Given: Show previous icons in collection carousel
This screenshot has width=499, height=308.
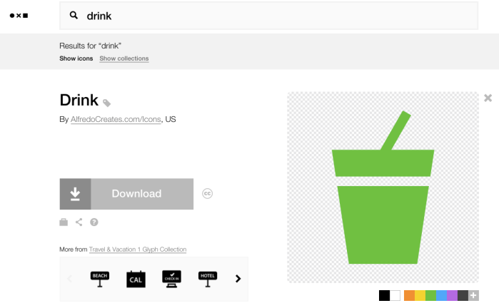Looking at the screenshot, I should [x=70, y=279].
